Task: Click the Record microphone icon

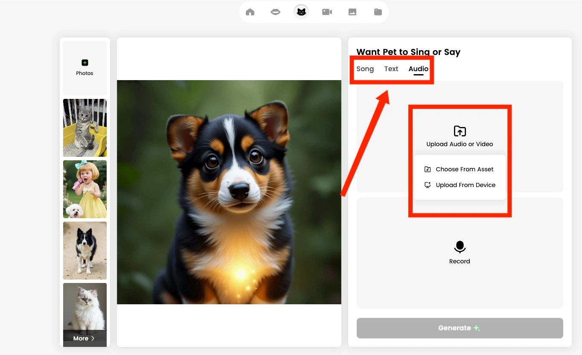Action: click(x=460, y=246)
